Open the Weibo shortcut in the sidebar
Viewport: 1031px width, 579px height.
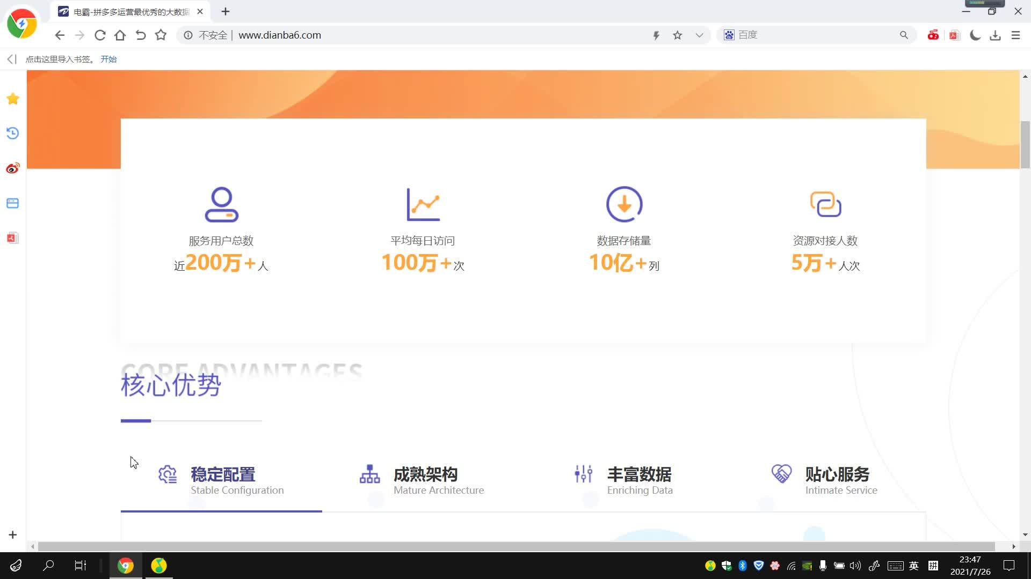tap(12, 168)
